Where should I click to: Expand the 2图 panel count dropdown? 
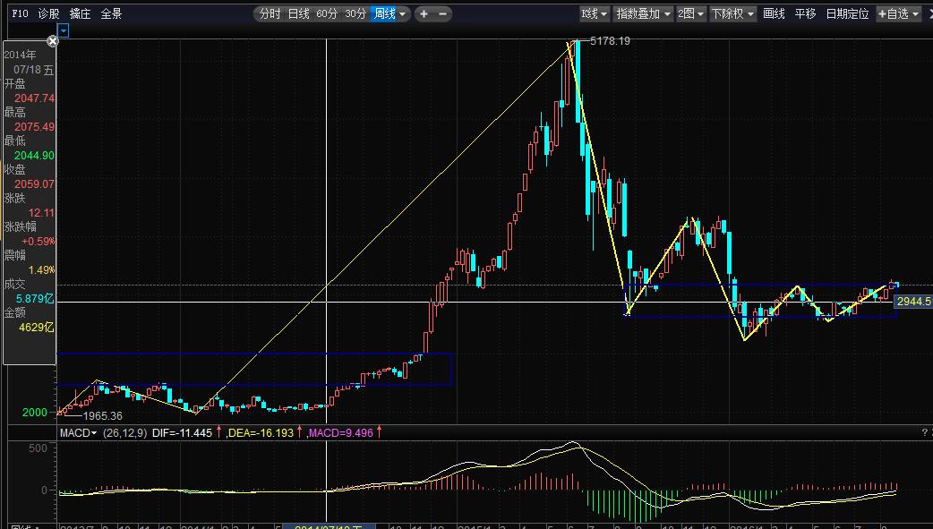(690, 13)
